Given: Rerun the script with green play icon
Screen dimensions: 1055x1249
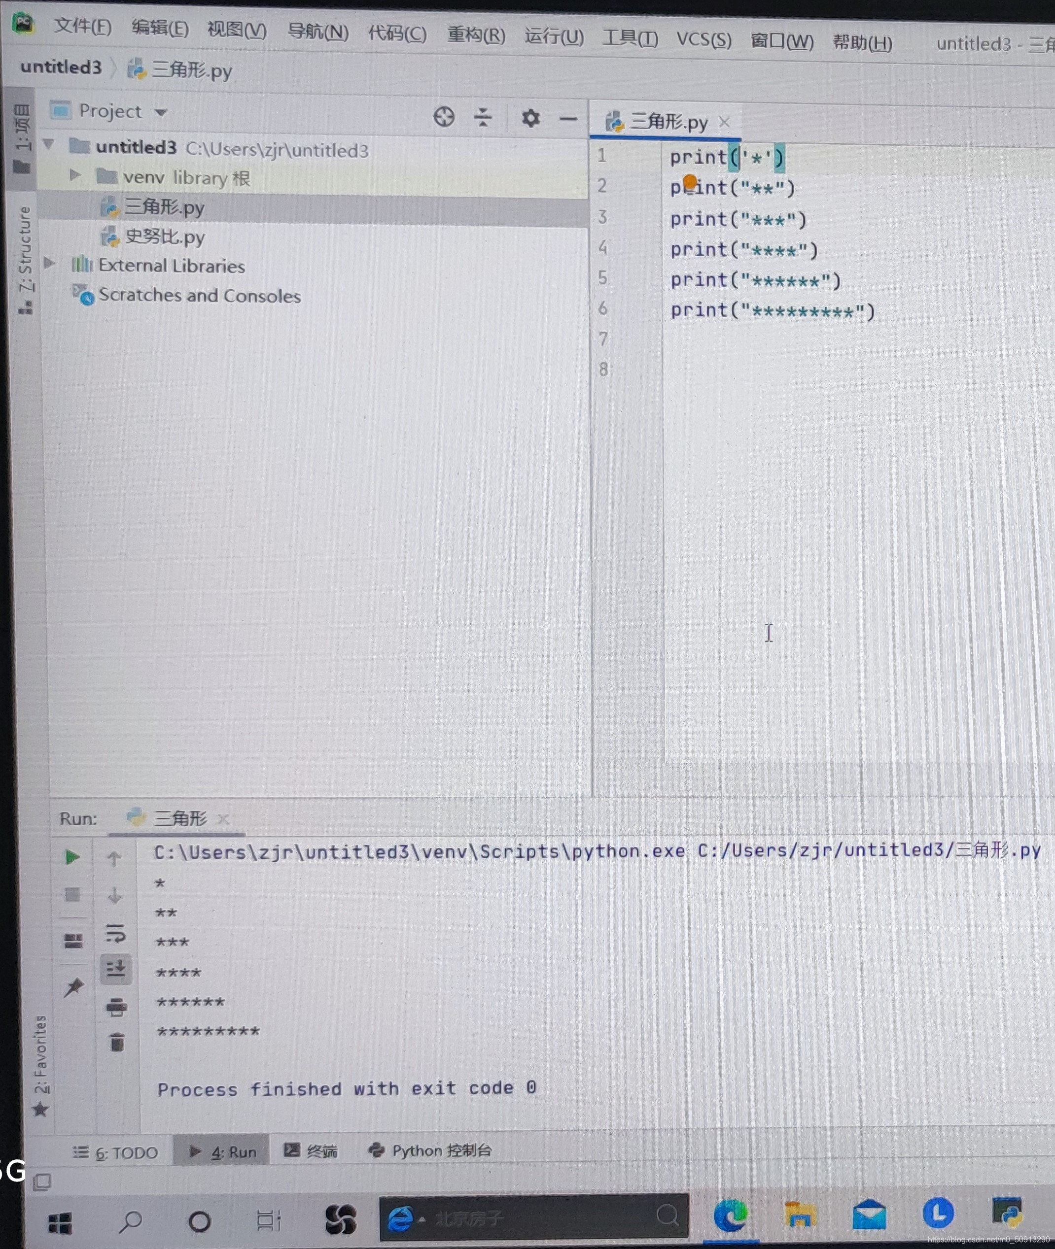Looking at the screenshot, I should click(x=72, y=857).
